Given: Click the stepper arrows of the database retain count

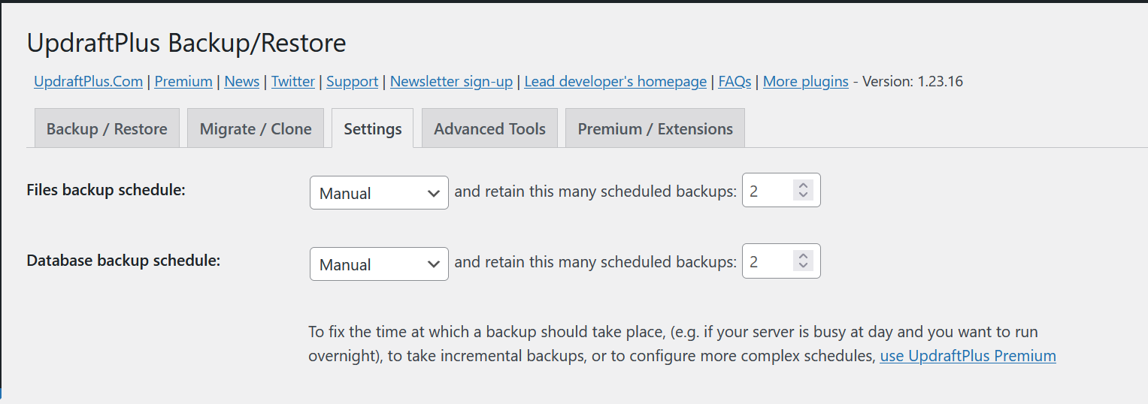Looking at the screenshot, I should (803, 261).
